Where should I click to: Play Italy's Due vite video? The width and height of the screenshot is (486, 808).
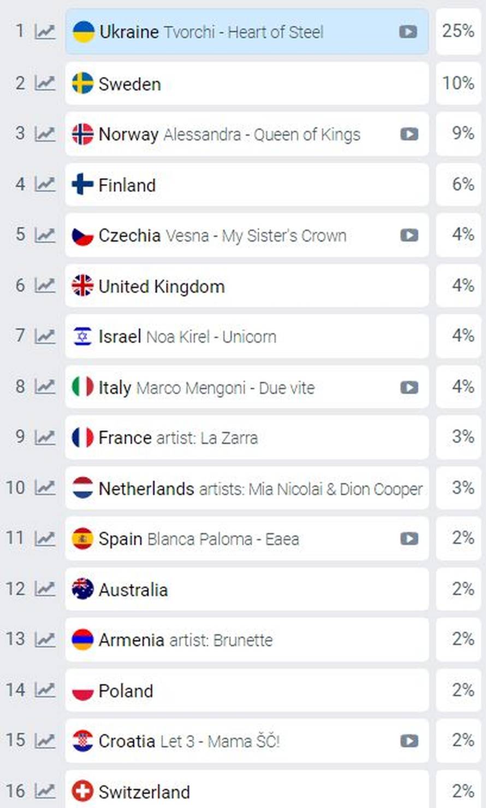409,388
